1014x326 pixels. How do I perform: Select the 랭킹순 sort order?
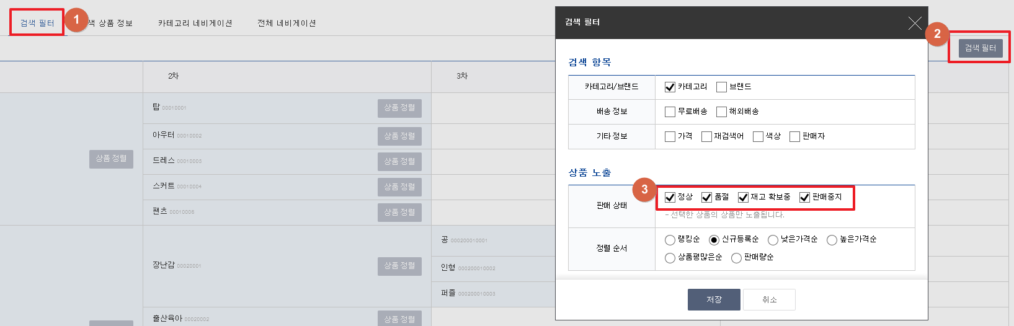click(670, 240)
